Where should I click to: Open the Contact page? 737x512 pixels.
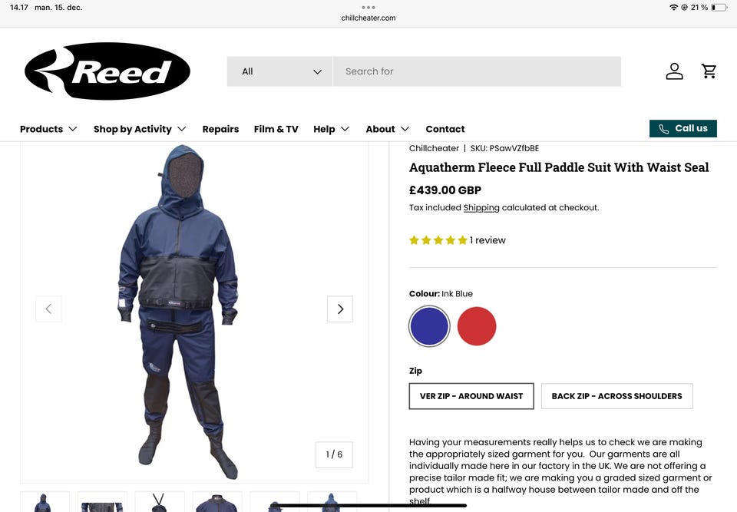point(445,129)
